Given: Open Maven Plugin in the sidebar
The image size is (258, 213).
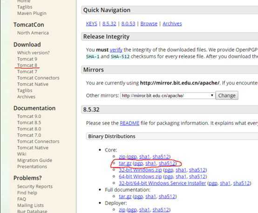Looking at the screenshot, I should [32, 13].
